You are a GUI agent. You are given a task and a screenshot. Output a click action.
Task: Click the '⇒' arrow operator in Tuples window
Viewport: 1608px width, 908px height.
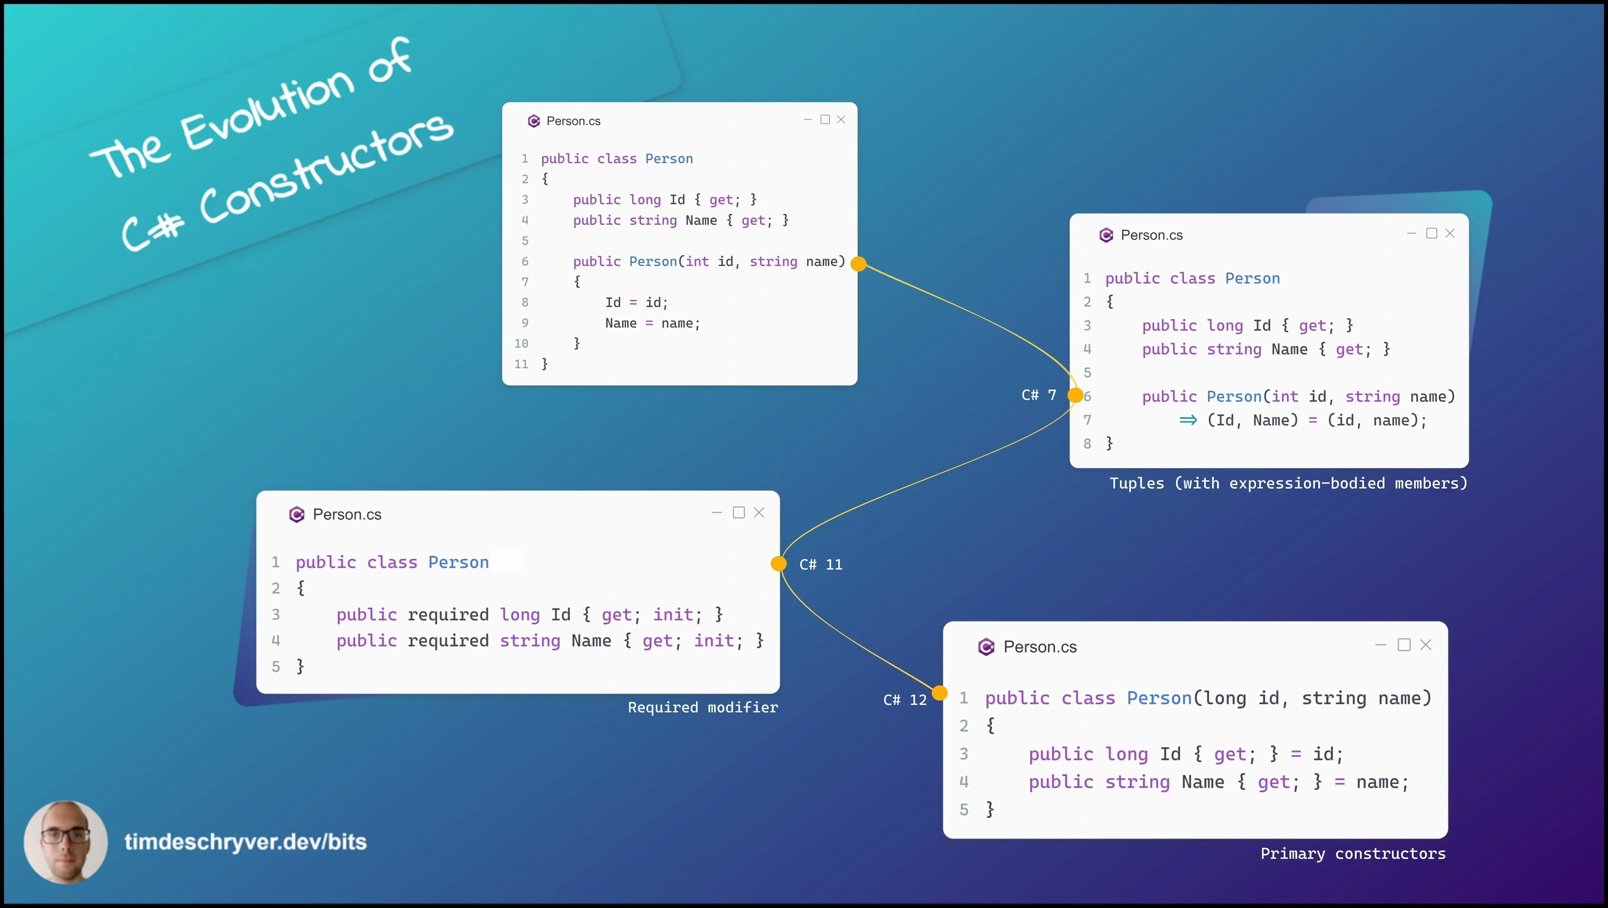[x=1188, y=421]
